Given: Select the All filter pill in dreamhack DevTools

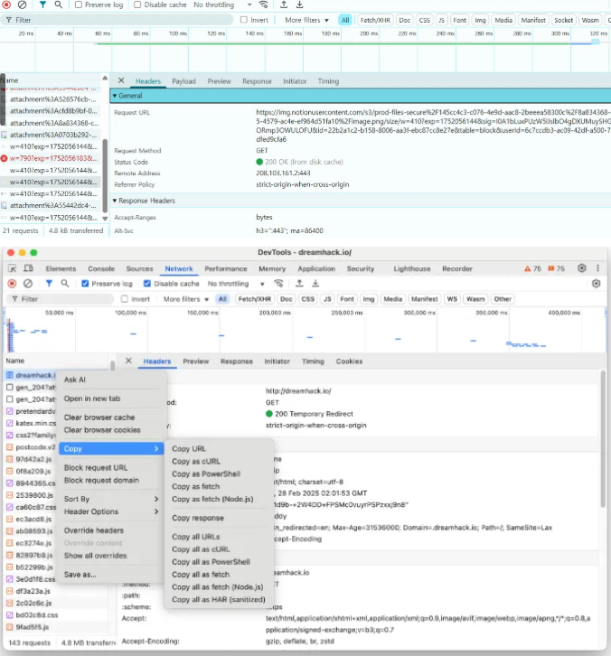Looking at the screenshot, I should [222, 299].
